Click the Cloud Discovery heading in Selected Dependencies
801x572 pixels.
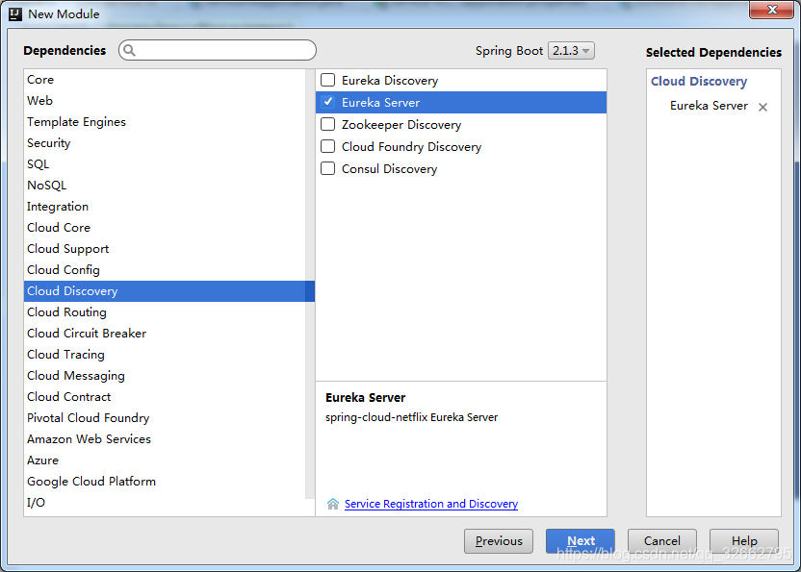699,81
